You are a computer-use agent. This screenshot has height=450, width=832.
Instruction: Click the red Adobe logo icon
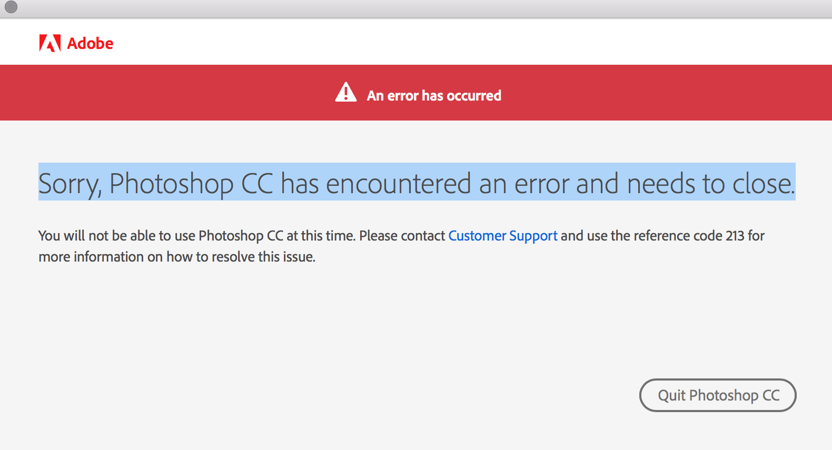[x=50, y=43]
